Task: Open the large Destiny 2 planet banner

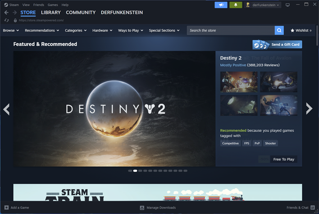Action: pyautogui.click(x=114, y=109)
